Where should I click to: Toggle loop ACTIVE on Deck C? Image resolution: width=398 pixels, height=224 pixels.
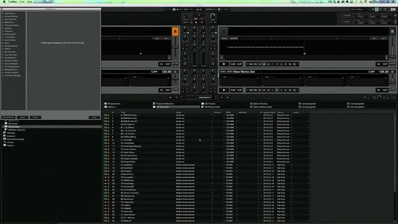[x=175, y=90]
